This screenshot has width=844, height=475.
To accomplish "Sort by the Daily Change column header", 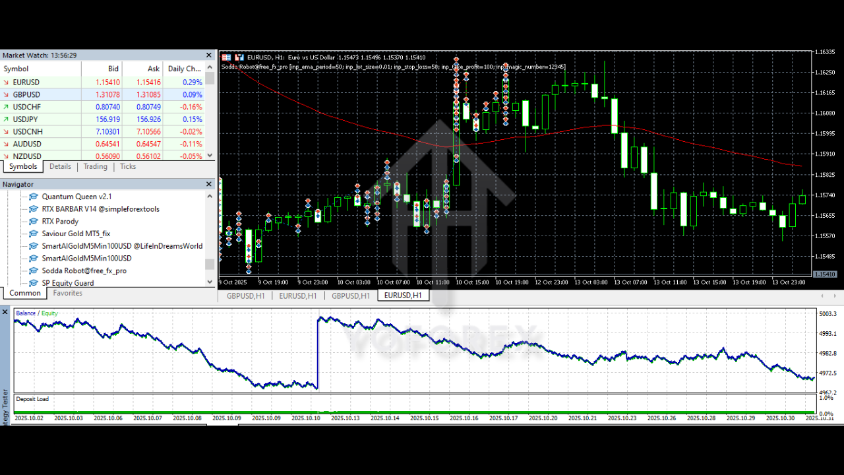I will coord(184,69).
